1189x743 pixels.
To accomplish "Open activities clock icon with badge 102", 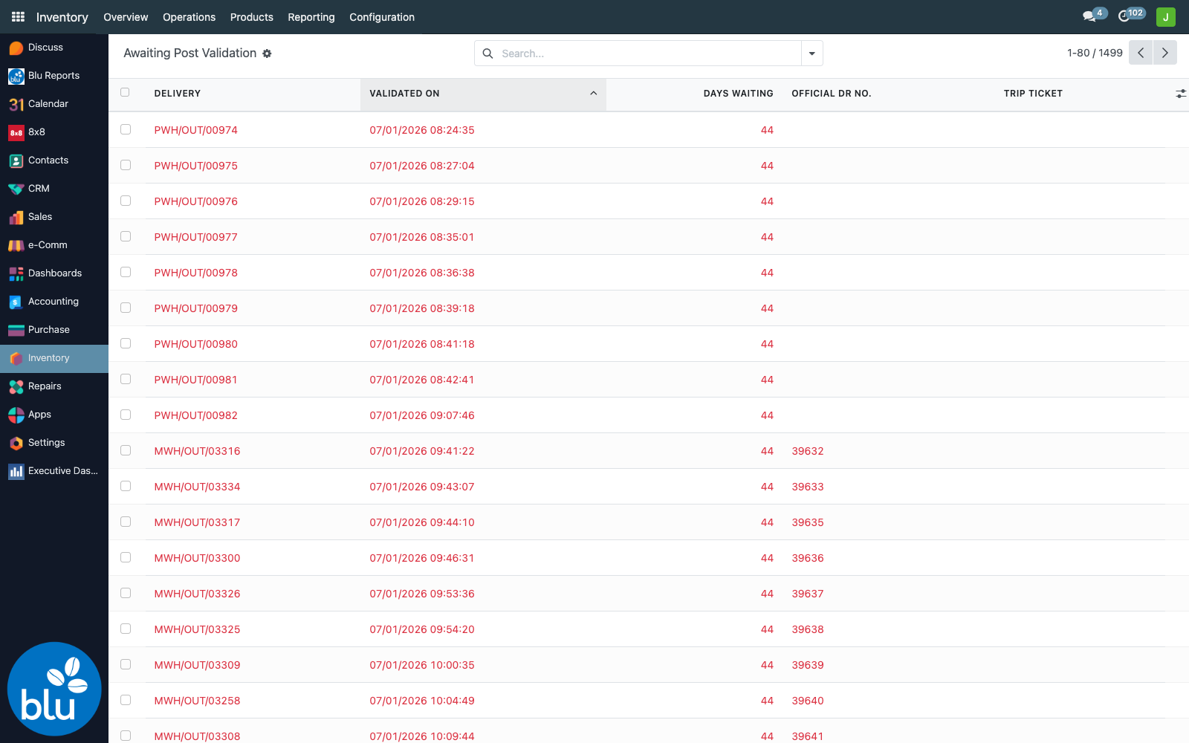I will 1132,16.
